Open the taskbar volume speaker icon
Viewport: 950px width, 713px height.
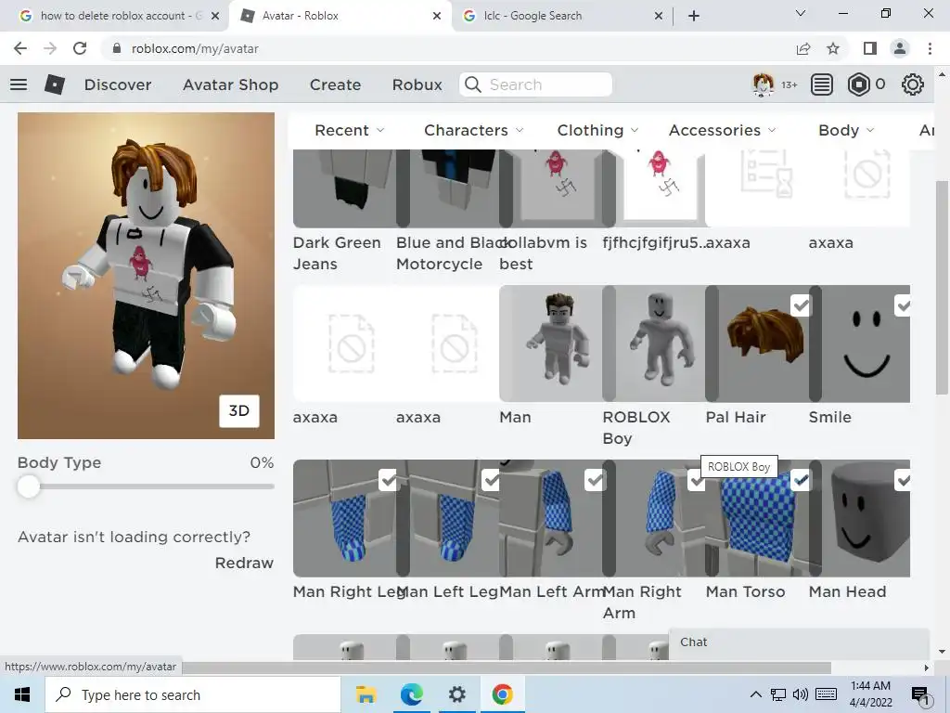pyautogui.click(x=801, y=694)
